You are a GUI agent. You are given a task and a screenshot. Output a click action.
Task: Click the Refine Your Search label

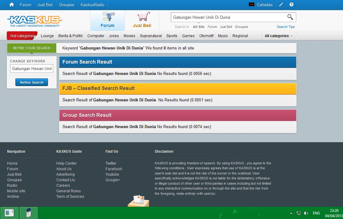pyautogui.click(x=31, y=48)
